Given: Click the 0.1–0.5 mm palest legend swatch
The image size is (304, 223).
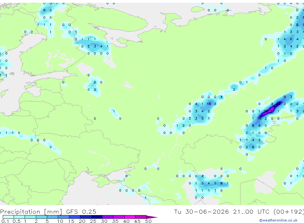Looking at the screenshot, I should click(x=8, y=217).
